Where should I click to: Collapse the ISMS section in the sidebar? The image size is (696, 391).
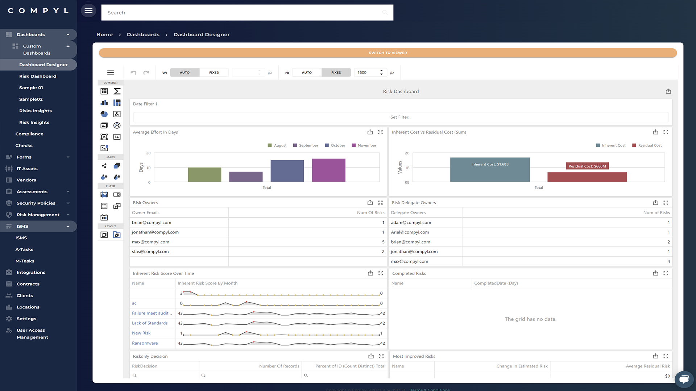click(67, 226)
